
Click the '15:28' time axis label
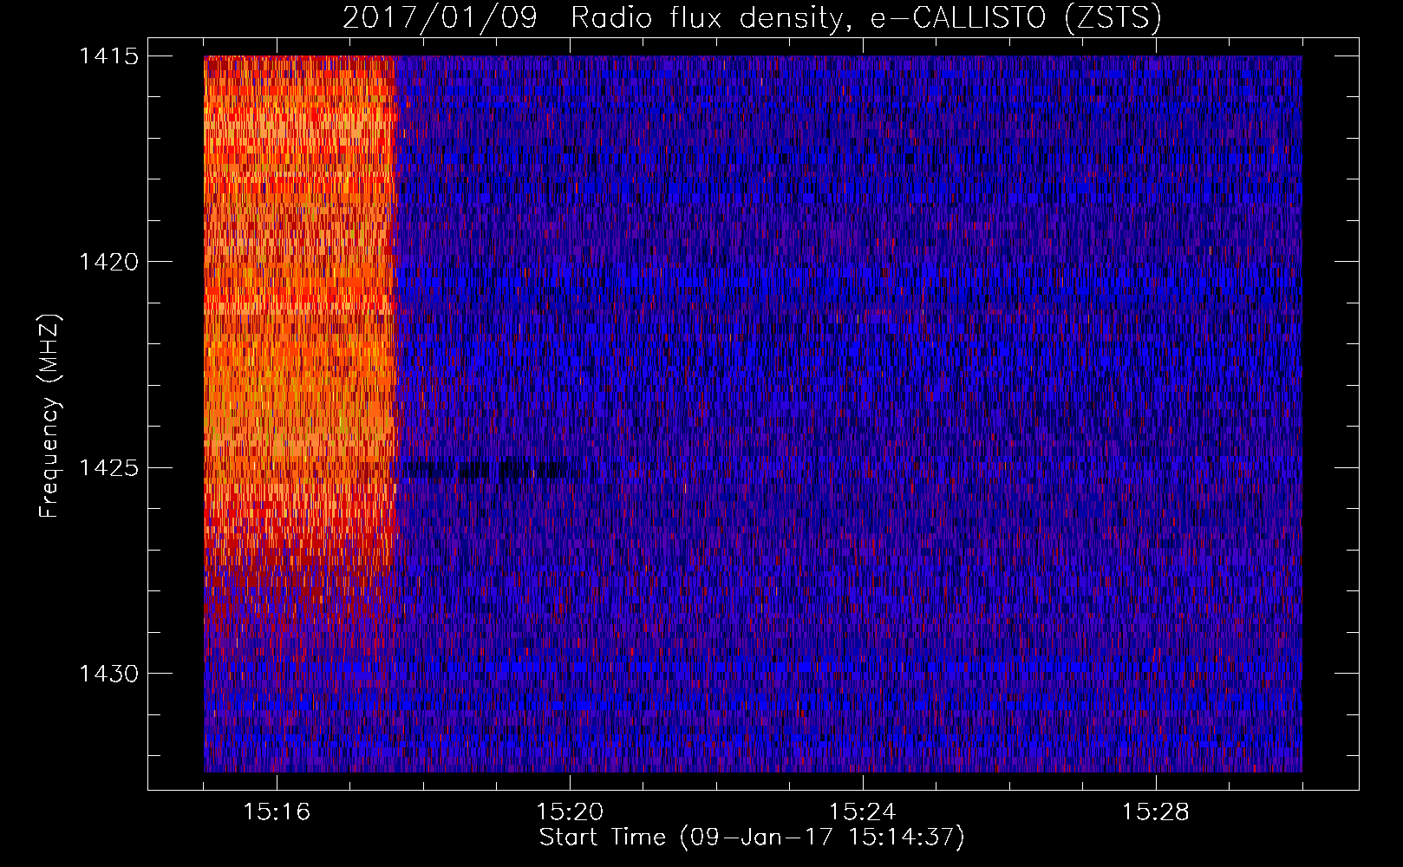1156,812
